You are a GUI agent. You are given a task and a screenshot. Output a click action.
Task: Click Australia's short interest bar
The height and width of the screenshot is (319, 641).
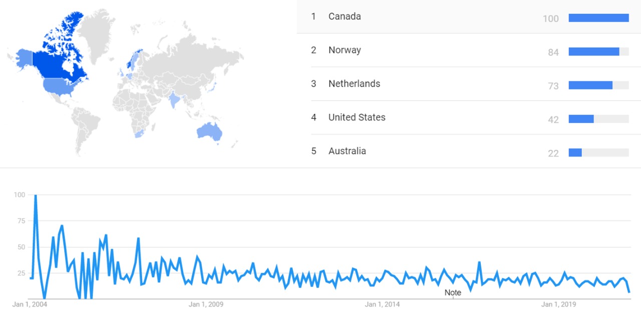(575, 152)
